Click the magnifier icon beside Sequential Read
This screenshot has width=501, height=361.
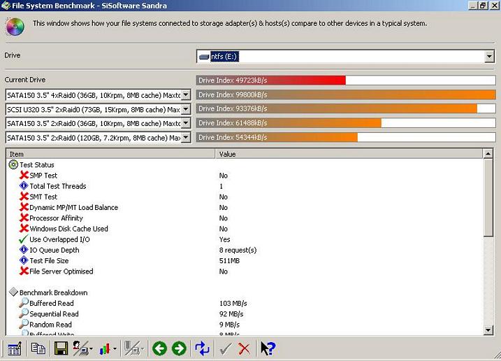[x=24, y=313]
